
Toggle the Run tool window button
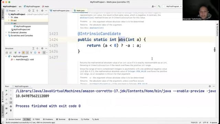pos(27,120)
